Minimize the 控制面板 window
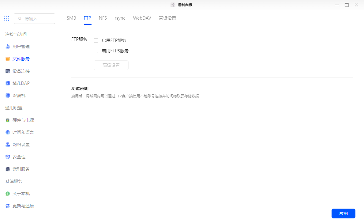 point(337,5)
